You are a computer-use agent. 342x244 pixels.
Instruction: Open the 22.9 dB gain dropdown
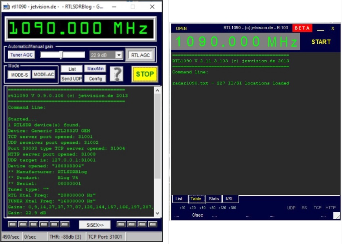[119, 55]
